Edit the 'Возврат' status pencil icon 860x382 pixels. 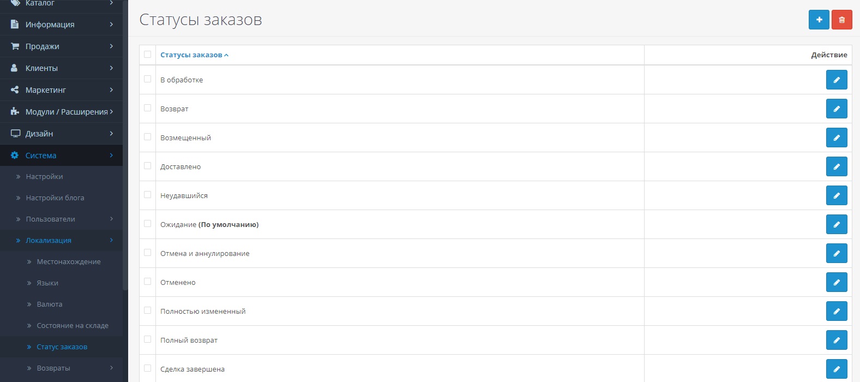pyautogui.click(x=836, y=109)
